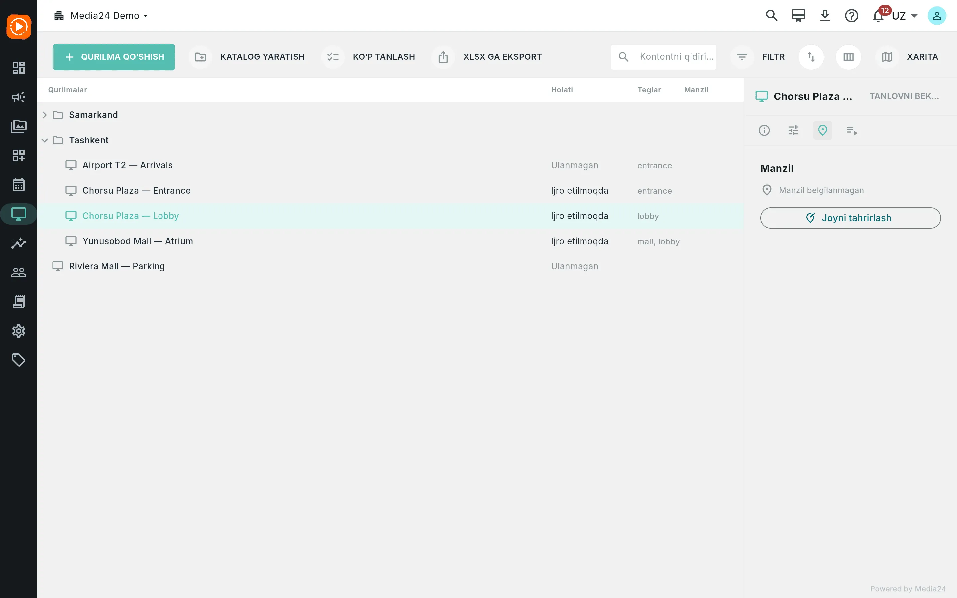The width and height of the screenshot is (957, 598).
Task: Click the Joyni tahrirlash button
Action: 850,218
